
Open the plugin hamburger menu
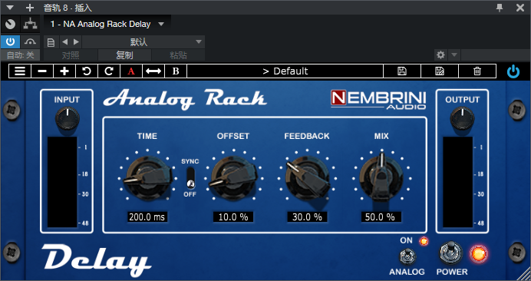[x=20, y=71]
